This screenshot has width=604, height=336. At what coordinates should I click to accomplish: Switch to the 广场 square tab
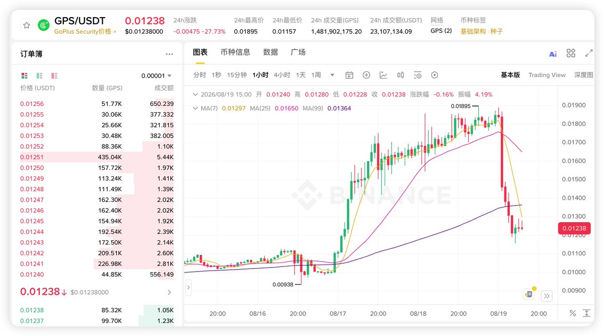click(298, 52)
